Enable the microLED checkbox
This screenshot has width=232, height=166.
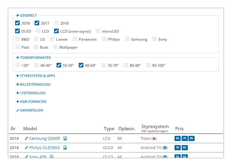(98, 31)
